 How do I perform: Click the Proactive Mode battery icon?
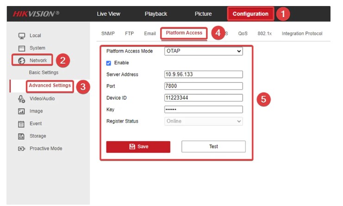point(21,149)
